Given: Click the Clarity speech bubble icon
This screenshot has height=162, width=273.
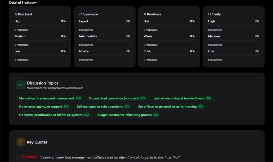Looking at the screenshot, I should (209, 14).
